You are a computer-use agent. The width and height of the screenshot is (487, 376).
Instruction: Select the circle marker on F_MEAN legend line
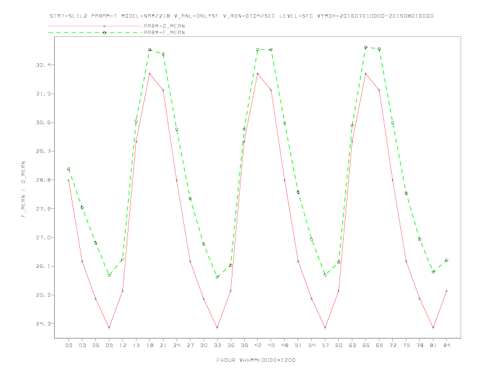(105, 33)
